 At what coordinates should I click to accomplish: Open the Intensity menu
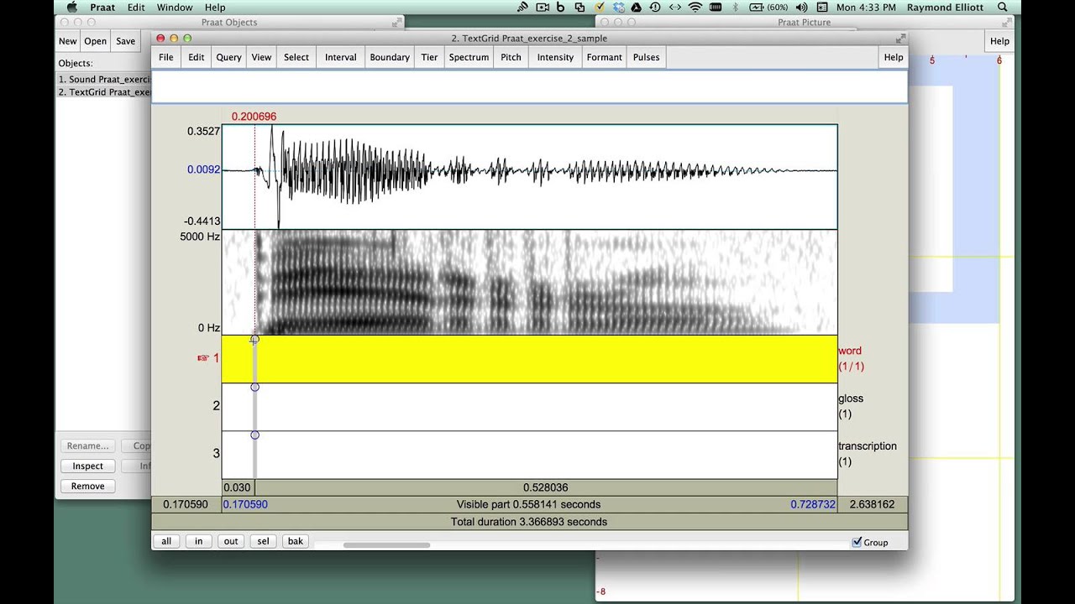coord(555,57)
